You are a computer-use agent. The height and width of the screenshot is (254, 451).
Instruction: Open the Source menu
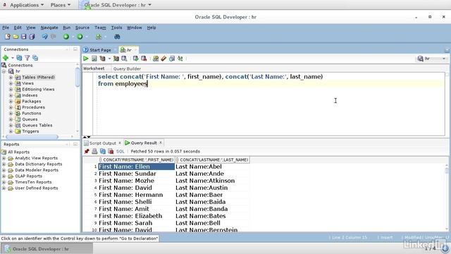(82, 28)
